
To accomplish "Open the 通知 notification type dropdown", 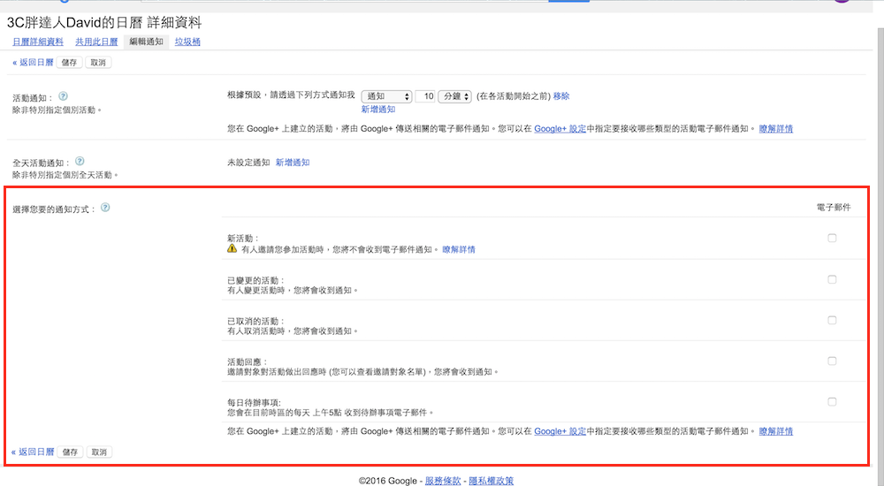I will point(387,96).
